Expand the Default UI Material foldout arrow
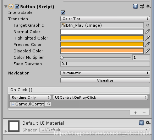 [6, 131]
